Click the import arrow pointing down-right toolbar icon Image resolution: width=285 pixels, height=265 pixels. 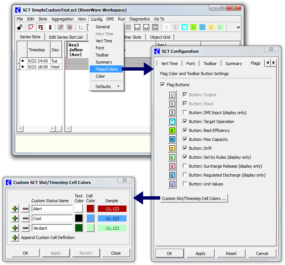point(70,27)
